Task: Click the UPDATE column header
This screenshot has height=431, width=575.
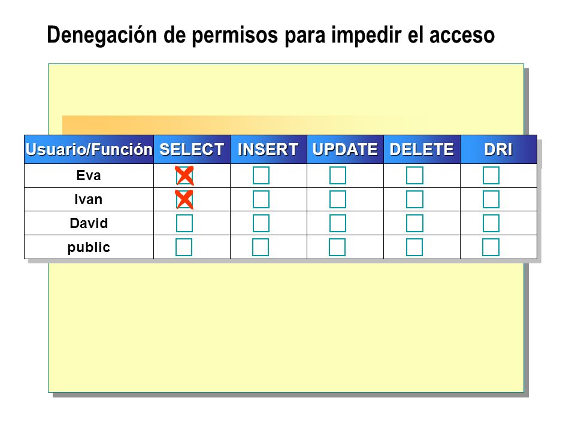Action: point(345,150)
